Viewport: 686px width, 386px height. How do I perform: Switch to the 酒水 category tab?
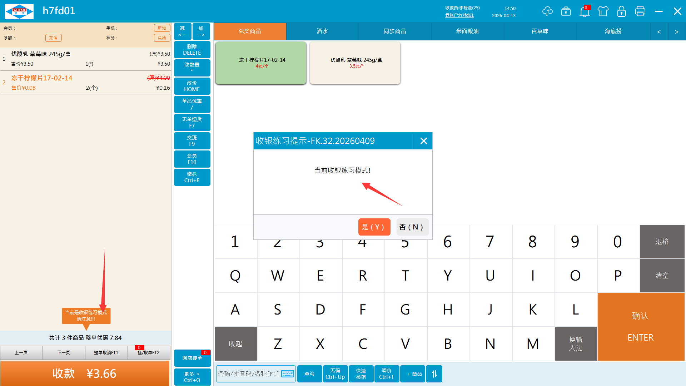(x=322, y=31)
